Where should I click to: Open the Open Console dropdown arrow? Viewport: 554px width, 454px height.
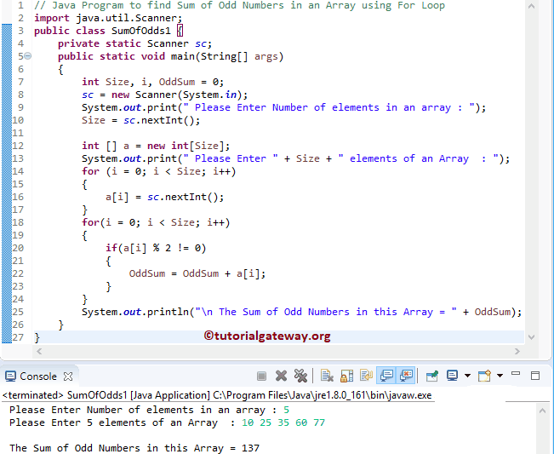click(x=500, y=376)
